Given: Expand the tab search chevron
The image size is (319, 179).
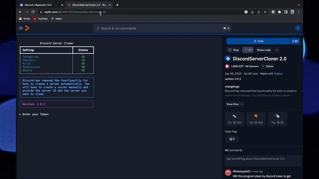Looking at the screenshot, I should tap(299, 5).
